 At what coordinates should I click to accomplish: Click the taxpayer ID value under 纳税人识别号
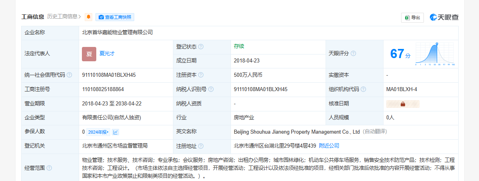260,90
